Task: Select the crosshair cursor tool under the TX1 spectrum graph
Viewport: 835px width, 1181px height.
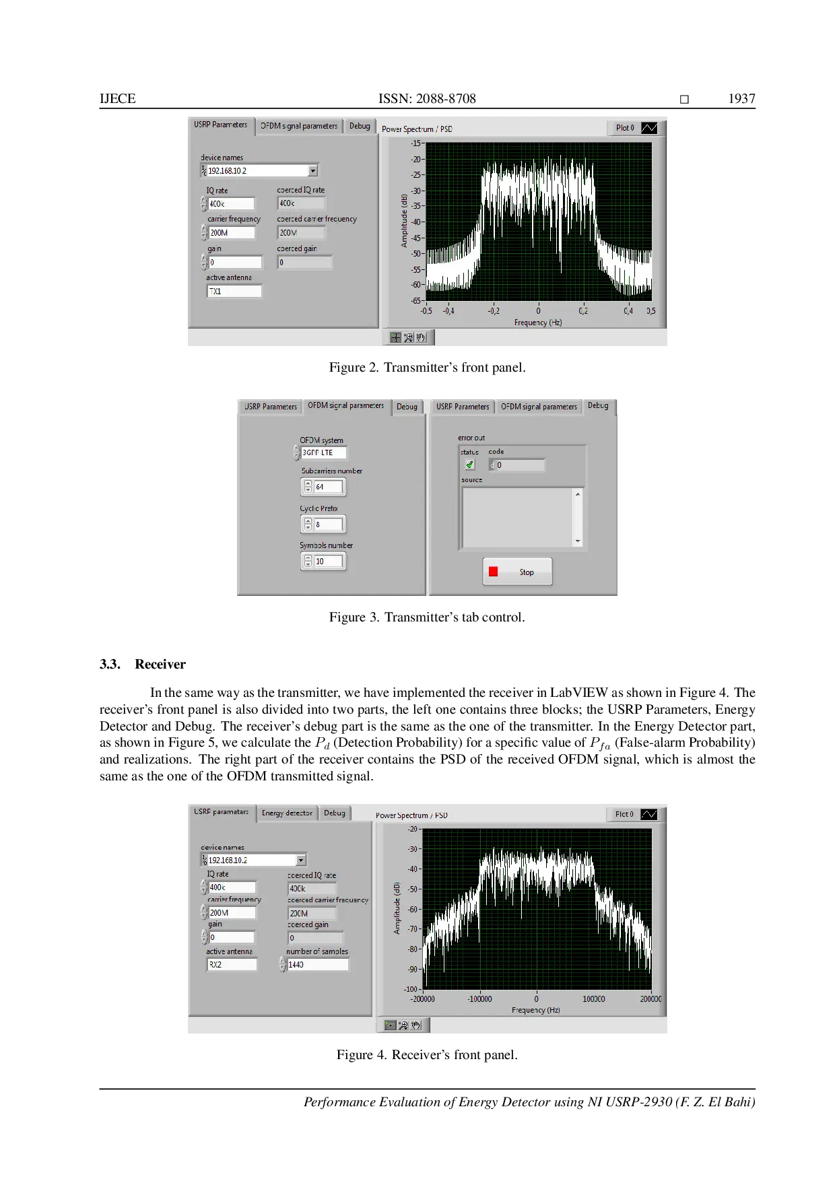Action: [395, 337]
